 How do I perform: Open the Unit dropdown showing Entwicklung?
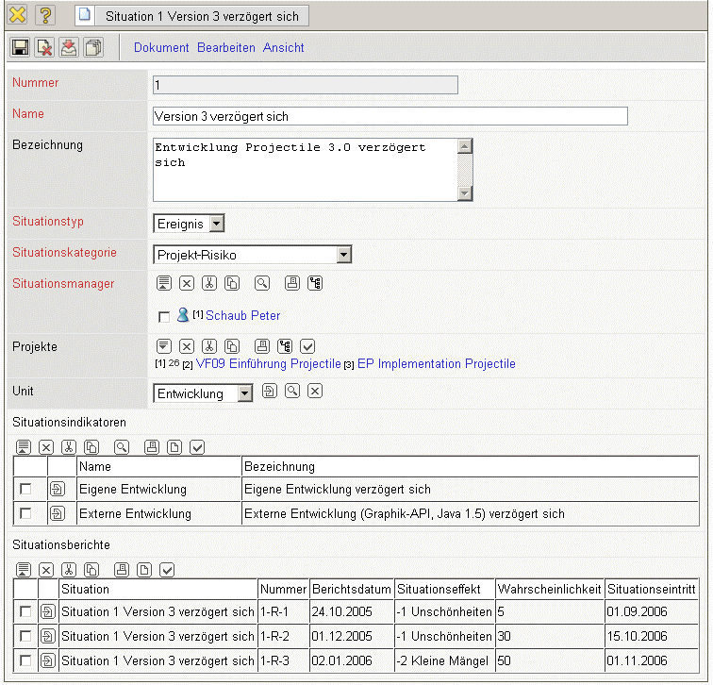click(244, 393)
